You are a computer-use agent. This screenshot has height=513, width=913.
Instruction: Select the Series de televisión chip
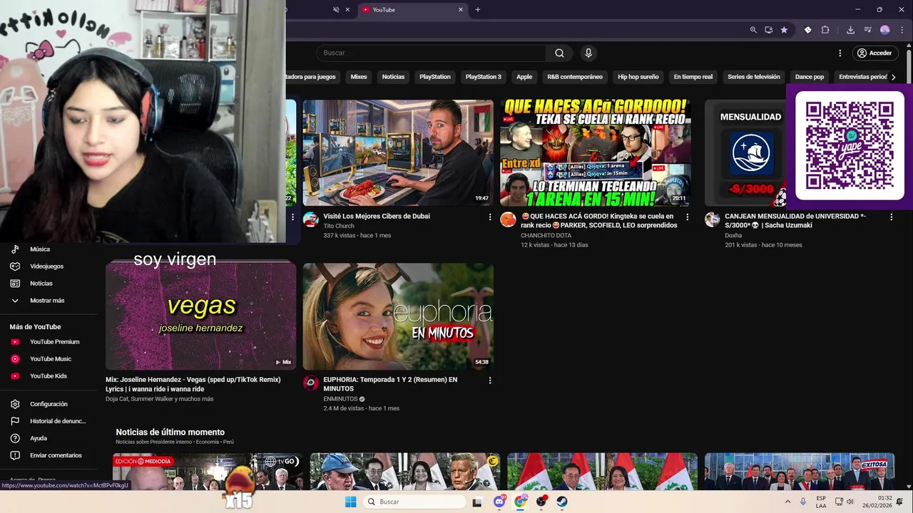tap(754, 77)
